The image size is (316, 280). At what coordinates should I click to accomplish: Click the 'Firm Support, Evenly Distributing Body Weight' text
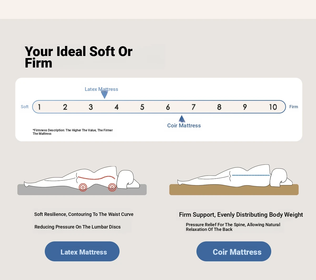pos(241,215)
